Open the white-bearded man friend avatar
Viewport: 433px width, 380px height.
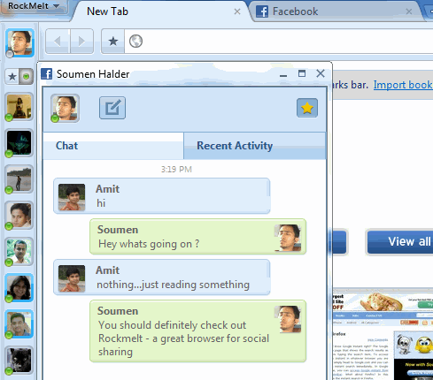[19, 252]
